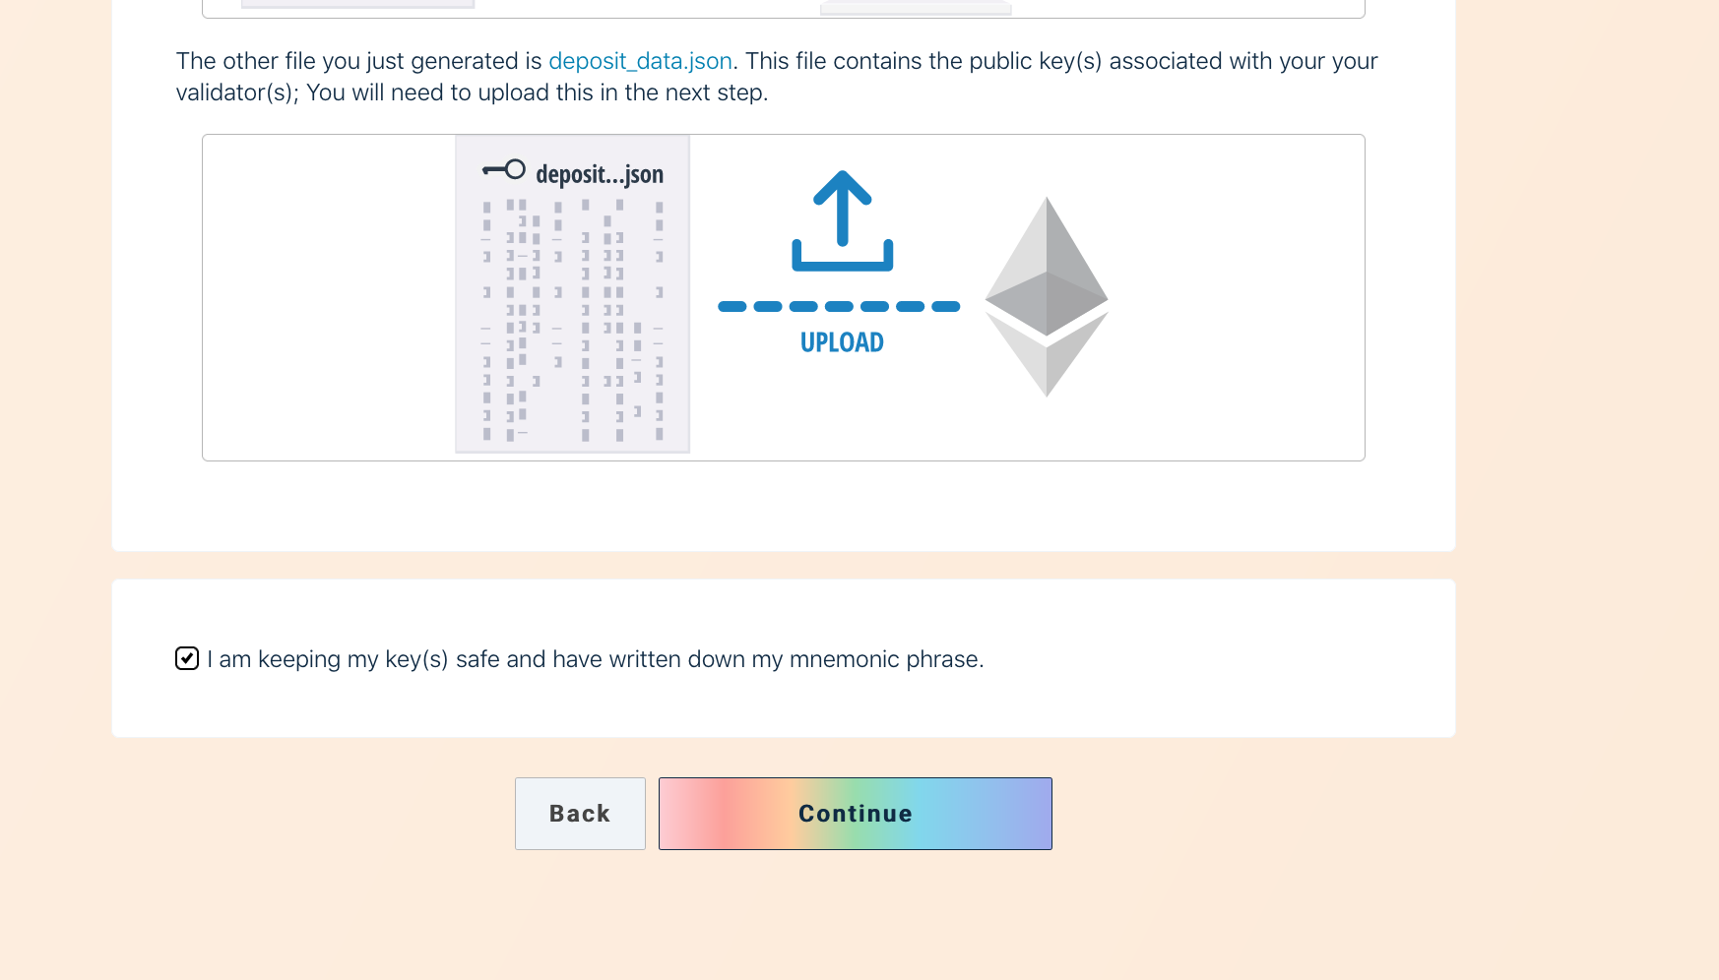
Task: Go back with the Back button
Action: point(580,814)
